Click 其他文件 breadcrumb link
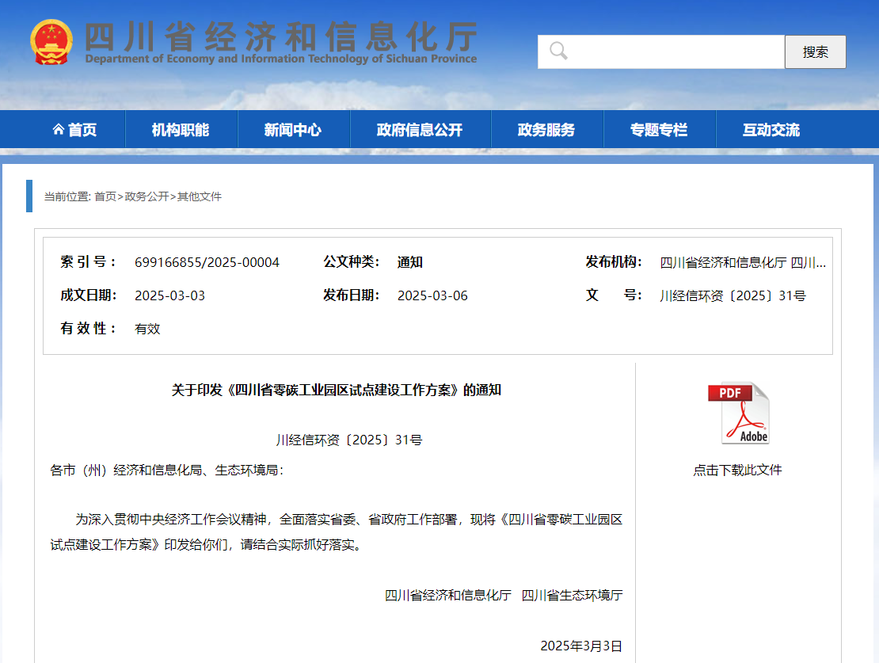This screenshot has width=879, height=663. pos(199,196)
